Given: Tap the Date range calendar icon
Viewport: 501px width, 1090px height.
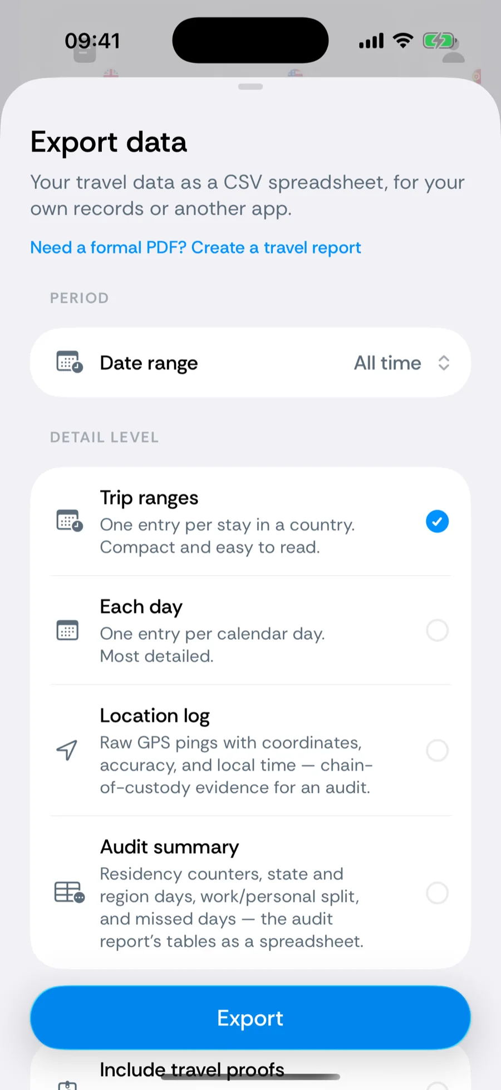Looking at the screenshot, I should pos(70,362).
